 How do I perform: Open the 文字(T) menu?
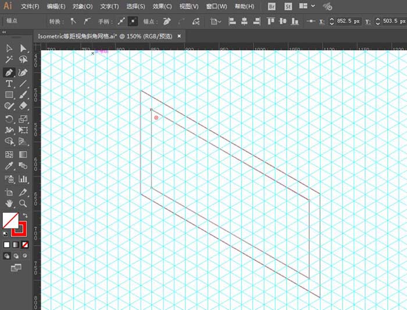tap(109, 6)
